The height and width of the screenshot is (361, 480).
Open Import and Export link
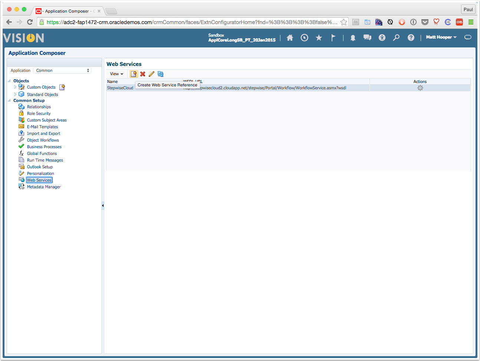(43, 133)
